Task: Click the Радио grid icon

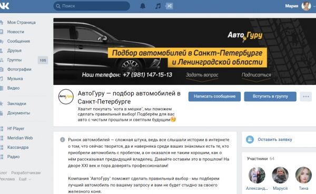Action: tap(2, 157)
